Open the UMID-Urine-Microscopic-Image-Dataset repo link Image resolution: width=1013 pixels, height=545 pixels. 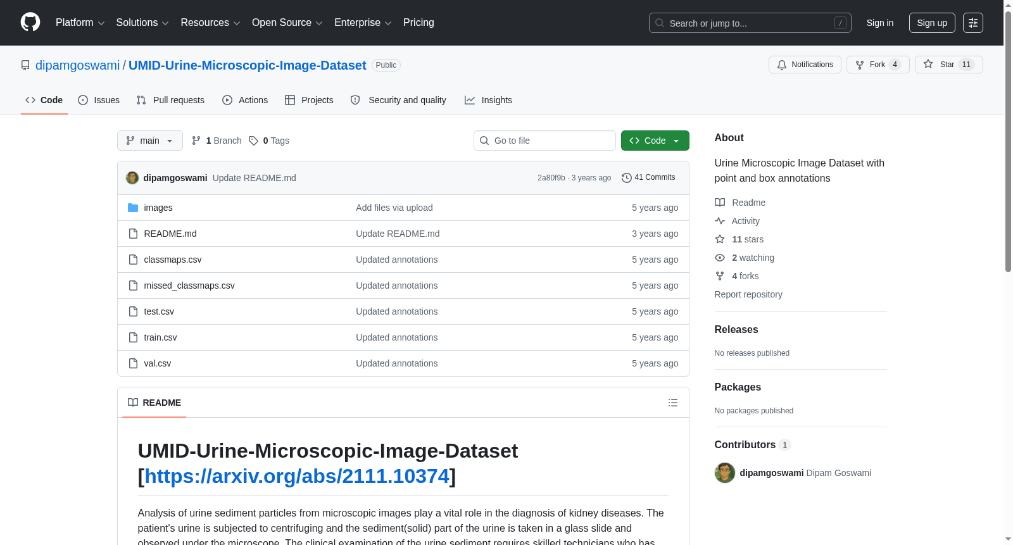pyautogui.click(x=248, y=65)
